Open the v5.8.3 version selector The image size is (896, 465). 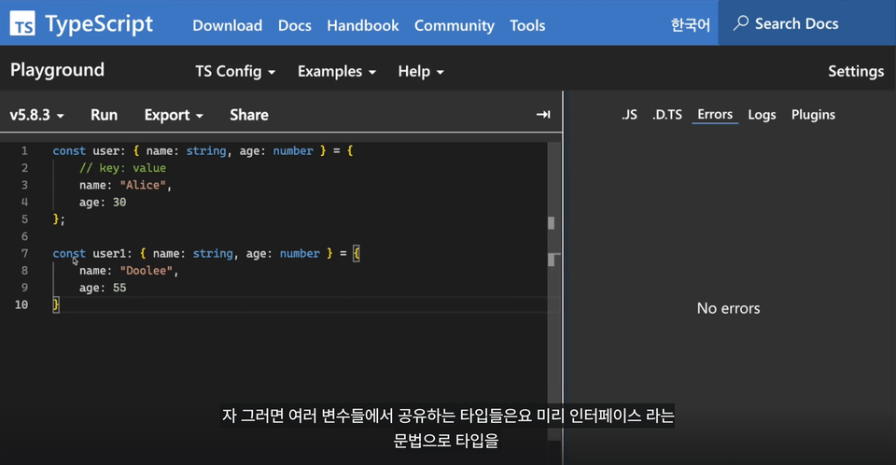point(36,115)
